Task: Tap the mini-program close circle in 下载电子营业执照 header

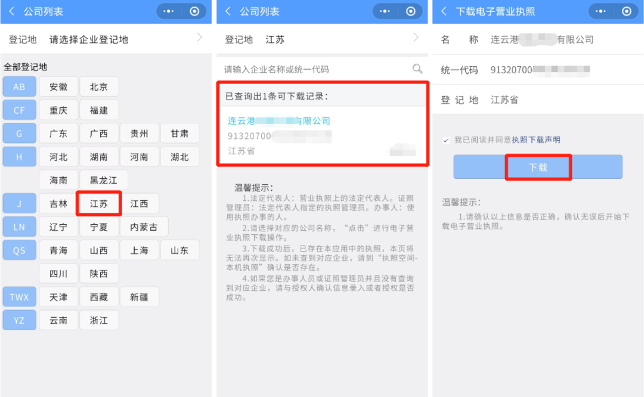Action: point(626,11)
